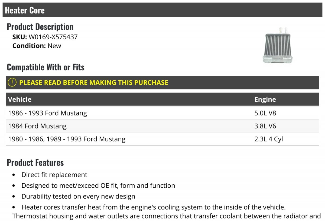This screenshot has width=325, height=222.
Task: Click the Product Features heading
Action: point(35,163)
